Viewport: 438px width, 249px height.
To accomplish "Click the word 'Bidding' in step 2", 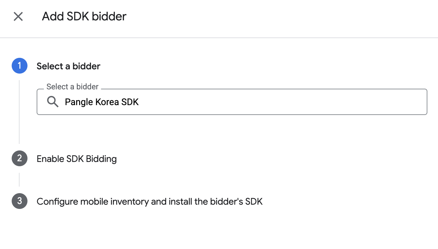I will point(101,159).
